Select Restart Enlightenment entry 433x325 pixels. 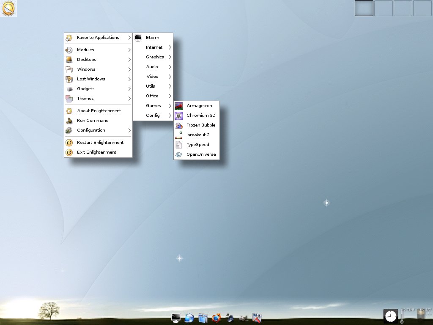[x=98, y=142]
